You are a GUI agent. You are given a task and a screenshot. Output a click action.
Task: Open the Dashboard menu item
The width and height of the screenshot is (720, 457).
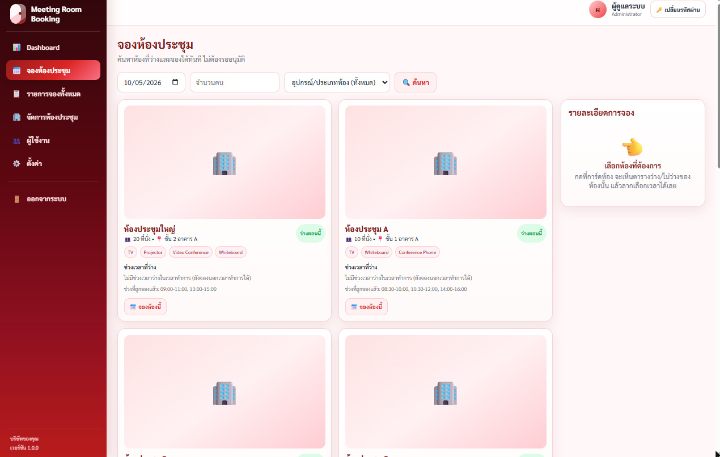tap(53, 48)
